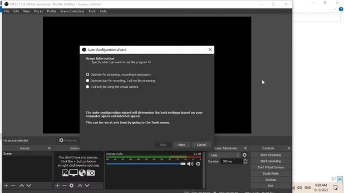
Task: Move scene up arrow icon
Action: 21,185
